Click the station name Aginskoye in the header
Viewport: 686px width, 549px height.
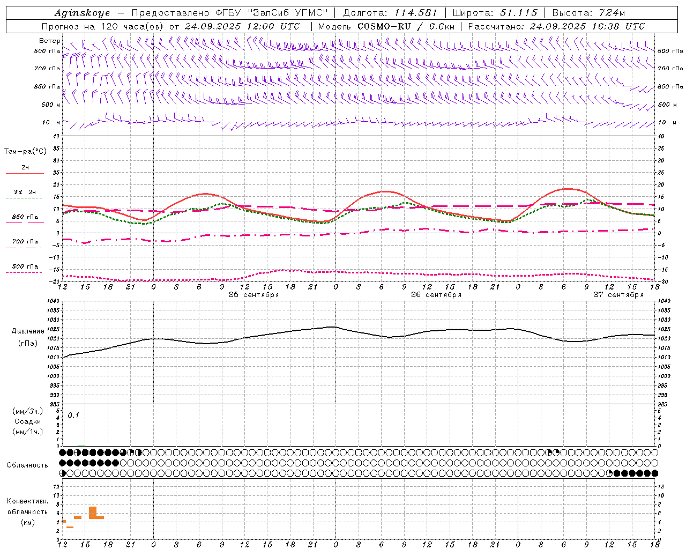coord(82,13)
